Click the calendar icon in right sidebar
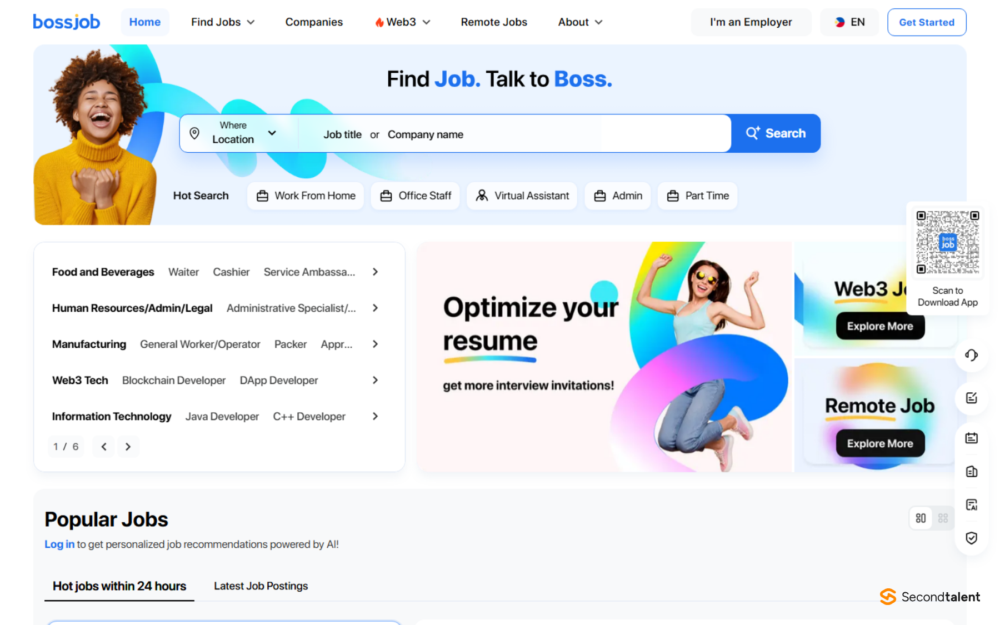Screen dimensions: 1000x625 (x=971, y=438)
